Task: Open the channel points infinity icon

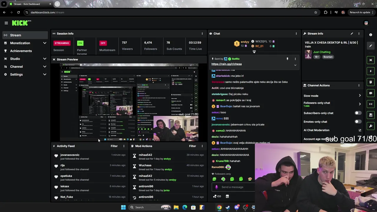Action: coord(217,196)
